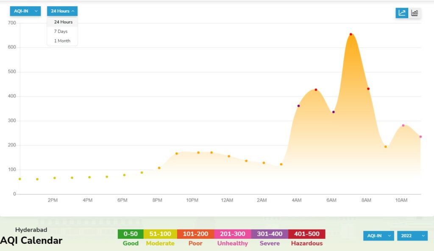This screenshot has height=251, width=434.
Task: Select 1 Month from the range menu
Action: click(x=62, y=41)
